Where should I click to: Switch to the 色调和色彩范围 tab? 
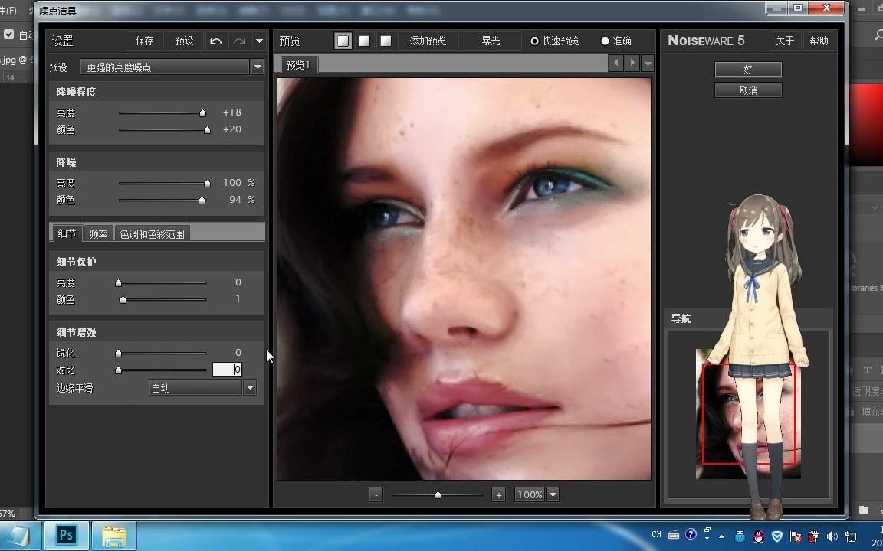pos(152,234)
